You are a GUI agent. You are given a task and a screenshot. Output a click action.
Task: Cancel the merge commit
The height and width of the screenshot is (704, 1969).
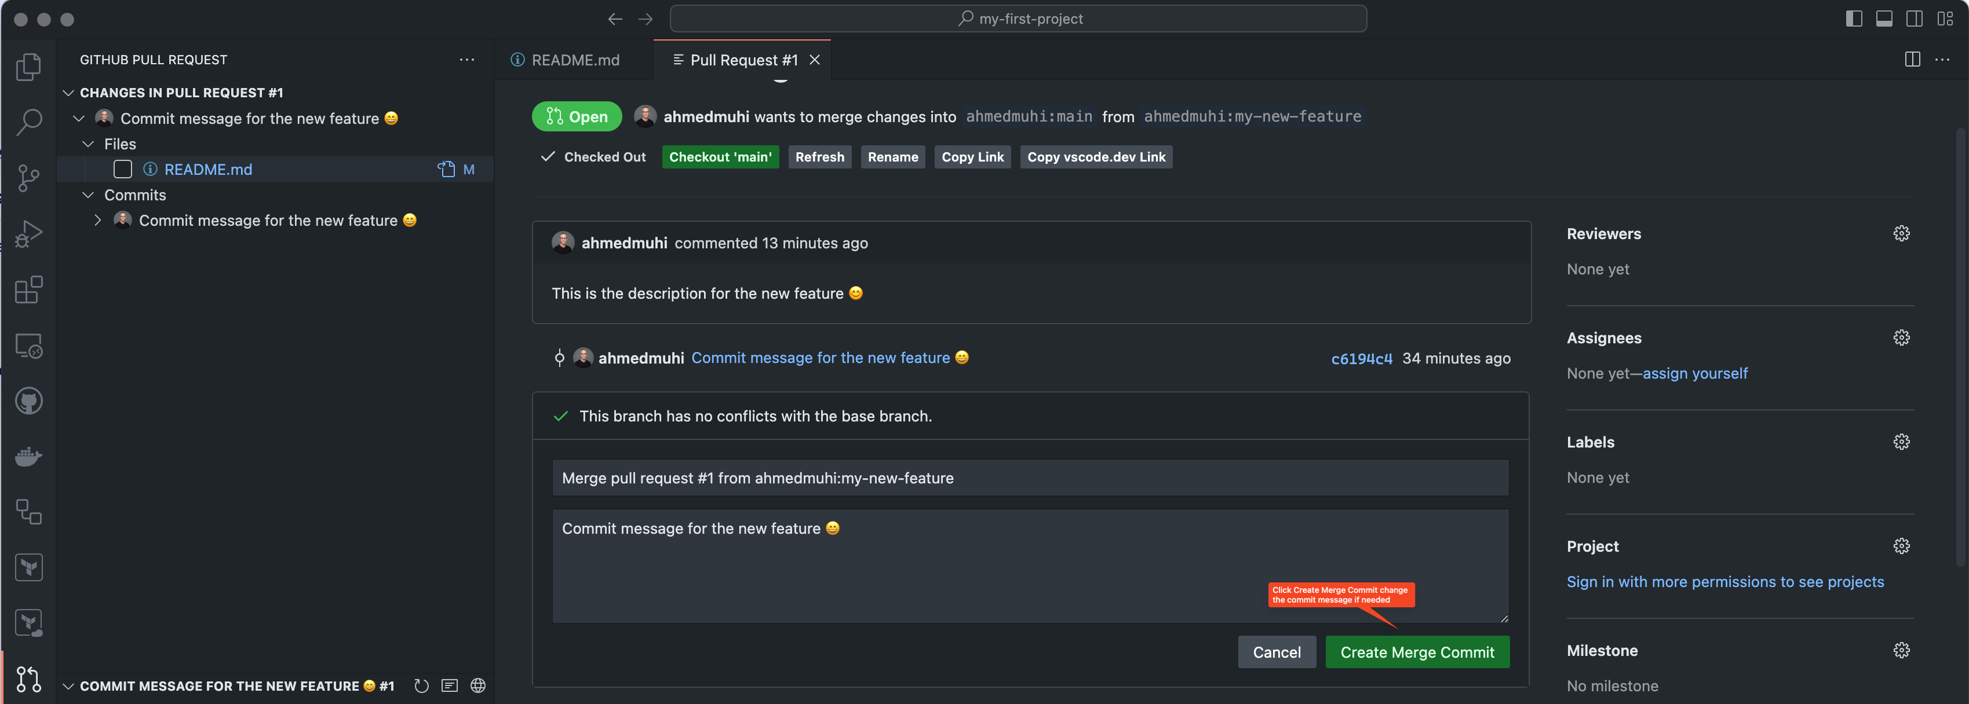(x=1277, y=652)
